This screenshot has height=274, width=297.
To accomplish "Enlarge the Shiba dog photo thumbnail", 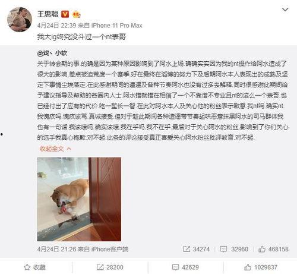I will pyautogui.click(x=79, y=199).
